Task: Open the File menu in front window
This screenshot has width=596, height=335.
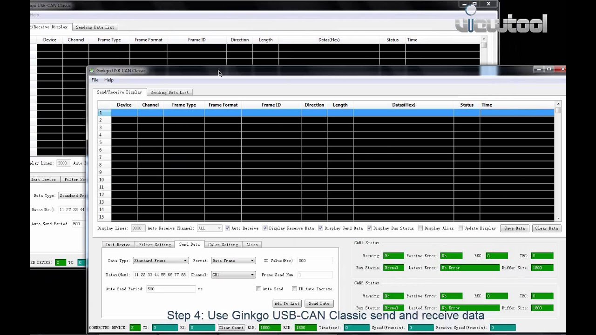Action: (x=95, y=80)
